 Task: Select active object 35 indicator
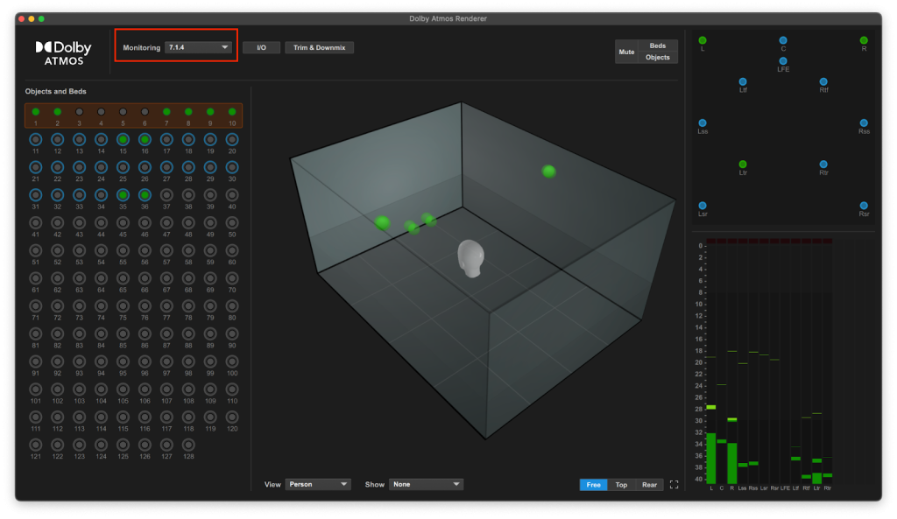point(123,195)
